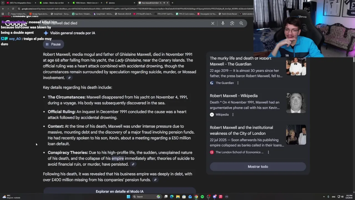Click the browser back arrow
The height and width of the screenshot is (200, 355).
pyautogui.click(x=3, y=9)
